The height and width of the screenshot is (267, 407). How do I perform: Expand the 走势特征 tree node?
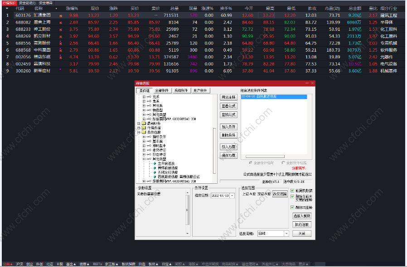pyautogui.click(x=144, y=150)
